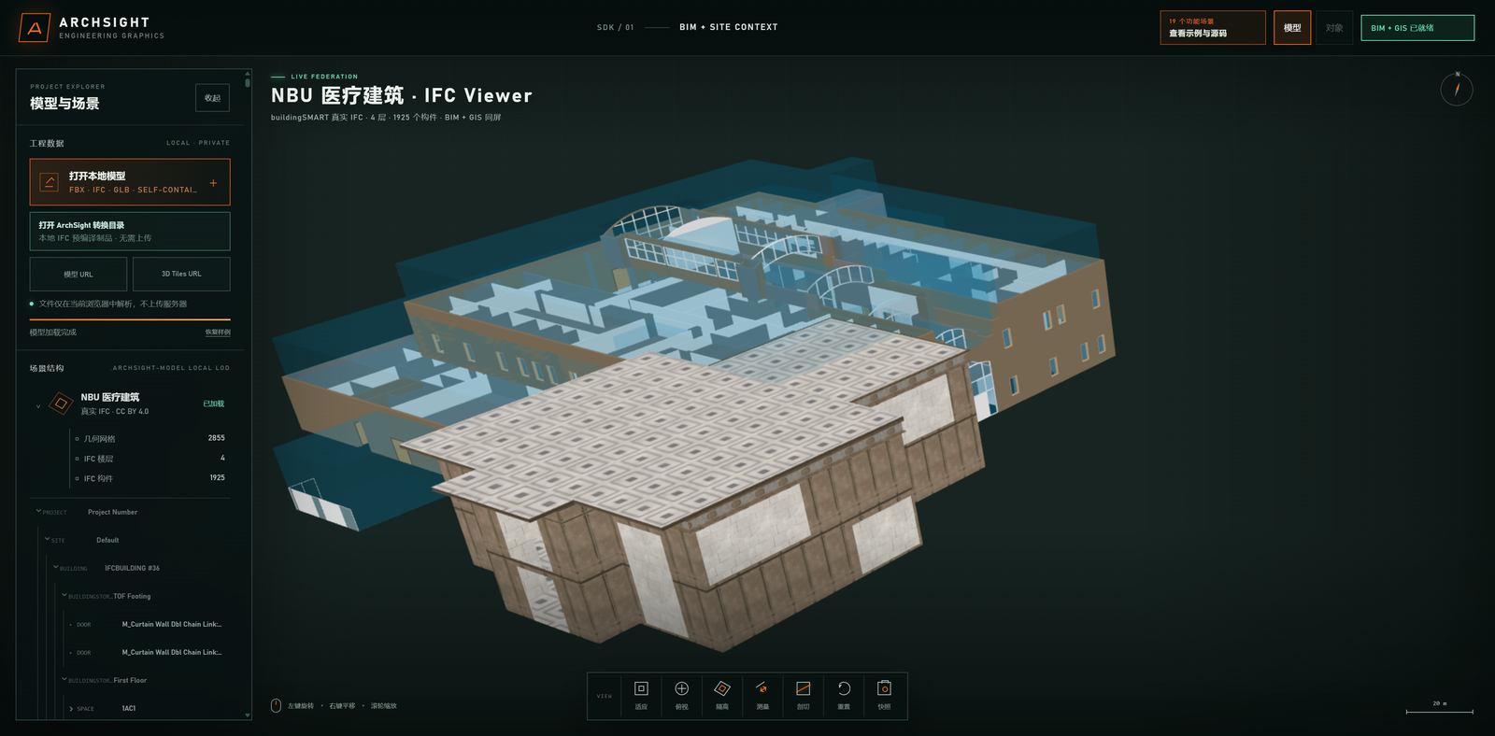Viewport: 1495px width, 736px height.
Task: Click the 模型 URL button
Action: pos(78,275)
